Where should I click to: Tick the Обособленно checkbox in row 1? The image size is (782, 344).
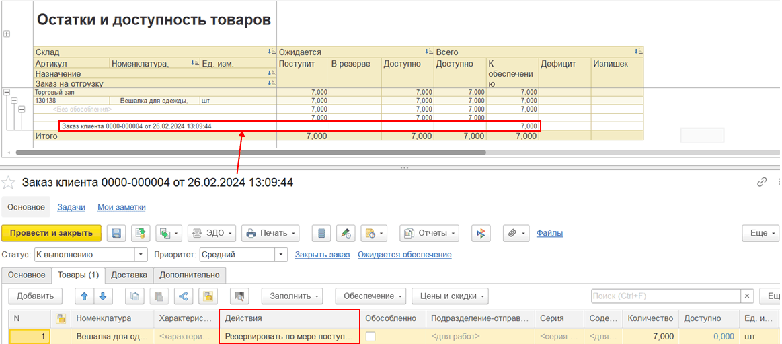pyautogui.click(x=370, y=337)
